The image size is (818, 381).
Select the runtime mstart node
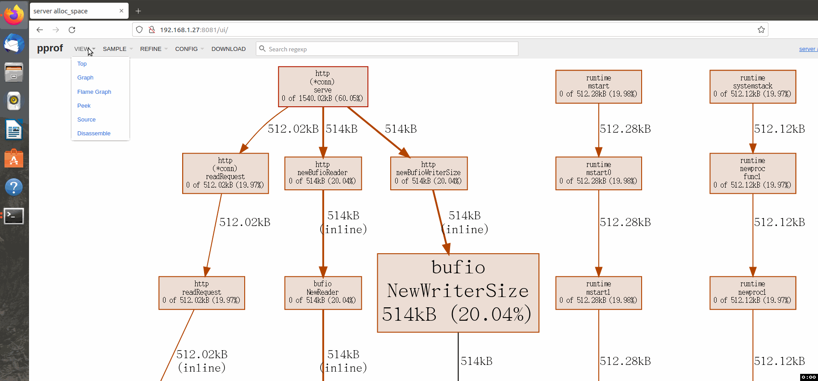[x=599, y=87]
